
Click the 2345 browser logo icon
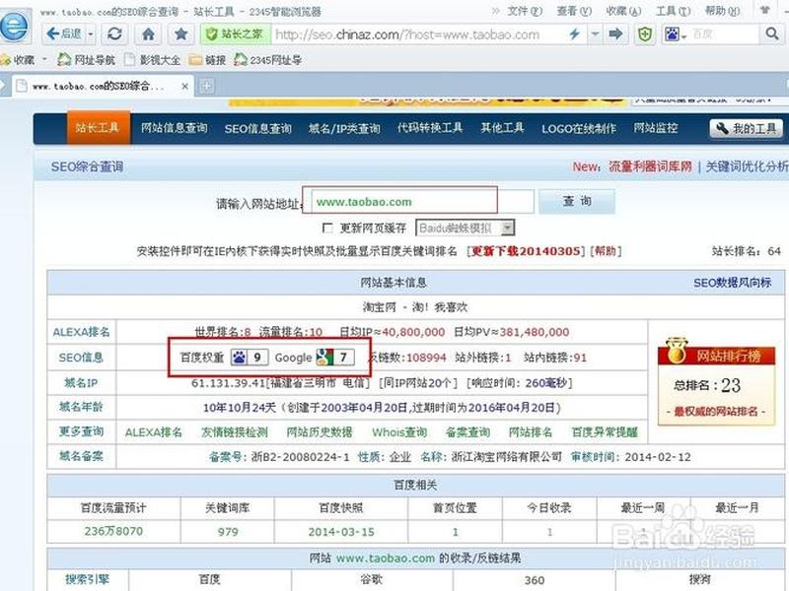tap(14, 27)
